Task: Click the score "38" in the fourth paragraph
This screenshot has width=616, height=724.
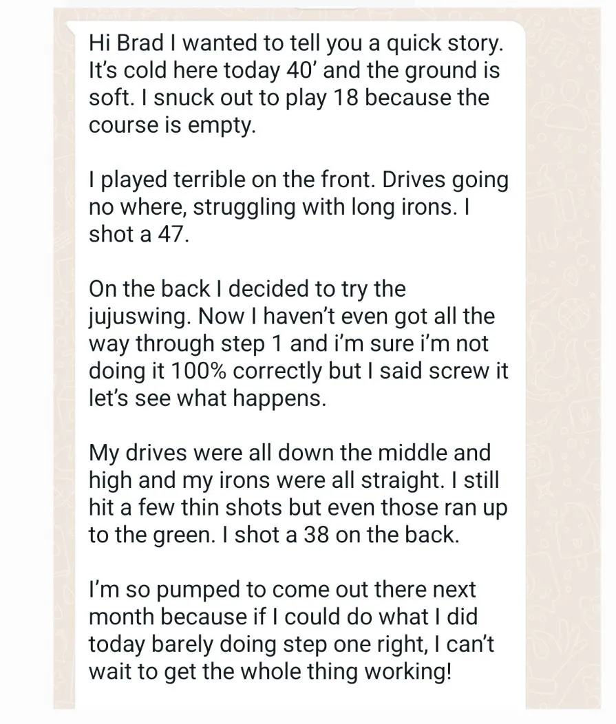Action: click(x=316, y=535)
